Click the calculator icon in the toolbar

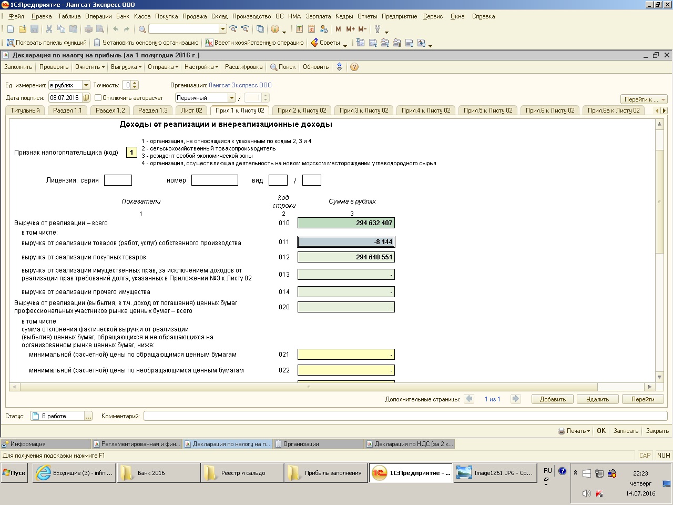coord(299,29)
